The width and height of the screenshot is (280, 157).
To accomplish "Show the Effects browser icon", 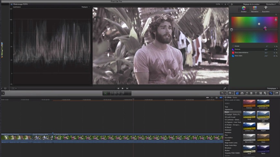I will pos(237,93).
